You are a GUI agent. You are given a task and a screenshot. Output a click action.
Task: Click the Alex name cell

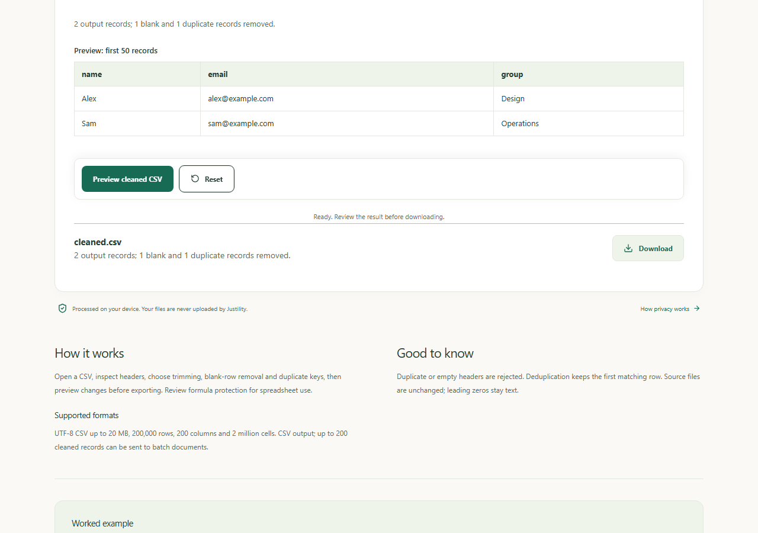[137, 99]
